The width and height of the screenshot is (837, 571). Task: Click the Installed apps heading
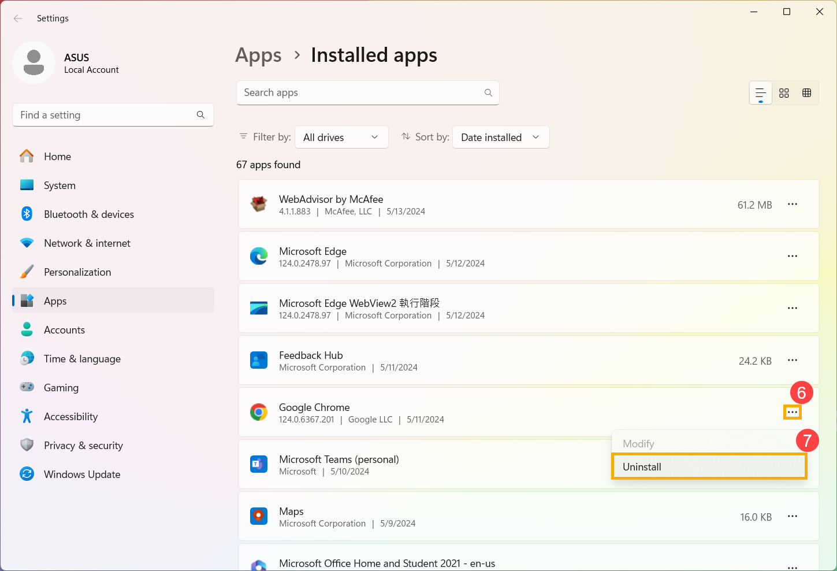pos(374,55)
